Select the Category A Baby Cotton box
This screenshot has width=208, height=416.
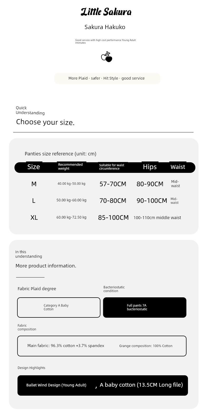(59, 307)
